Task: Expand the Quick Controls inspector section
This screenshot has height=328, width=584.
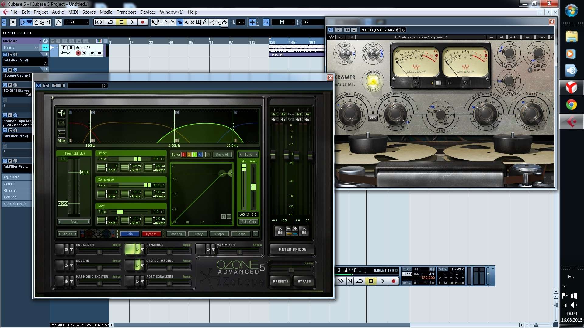Action: click(x=17, y=204)
